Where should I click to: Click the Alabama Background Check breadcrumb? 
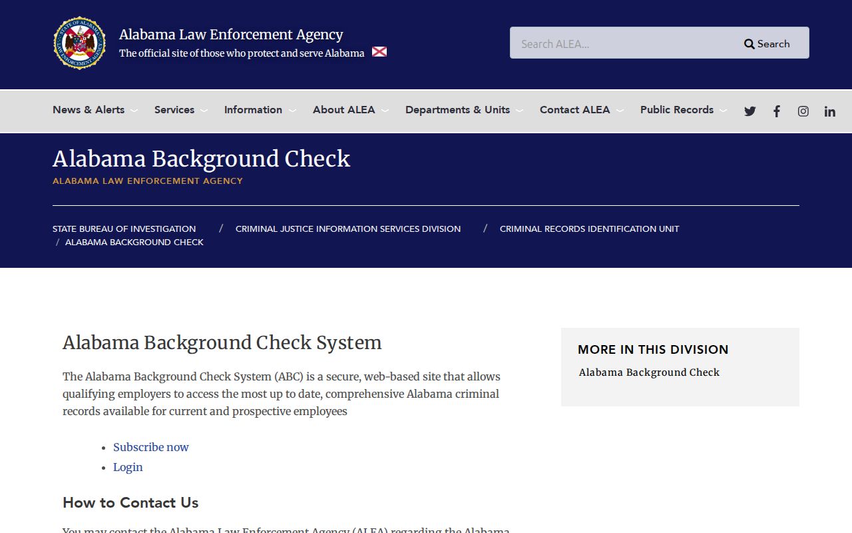click(x=134, y=242)
